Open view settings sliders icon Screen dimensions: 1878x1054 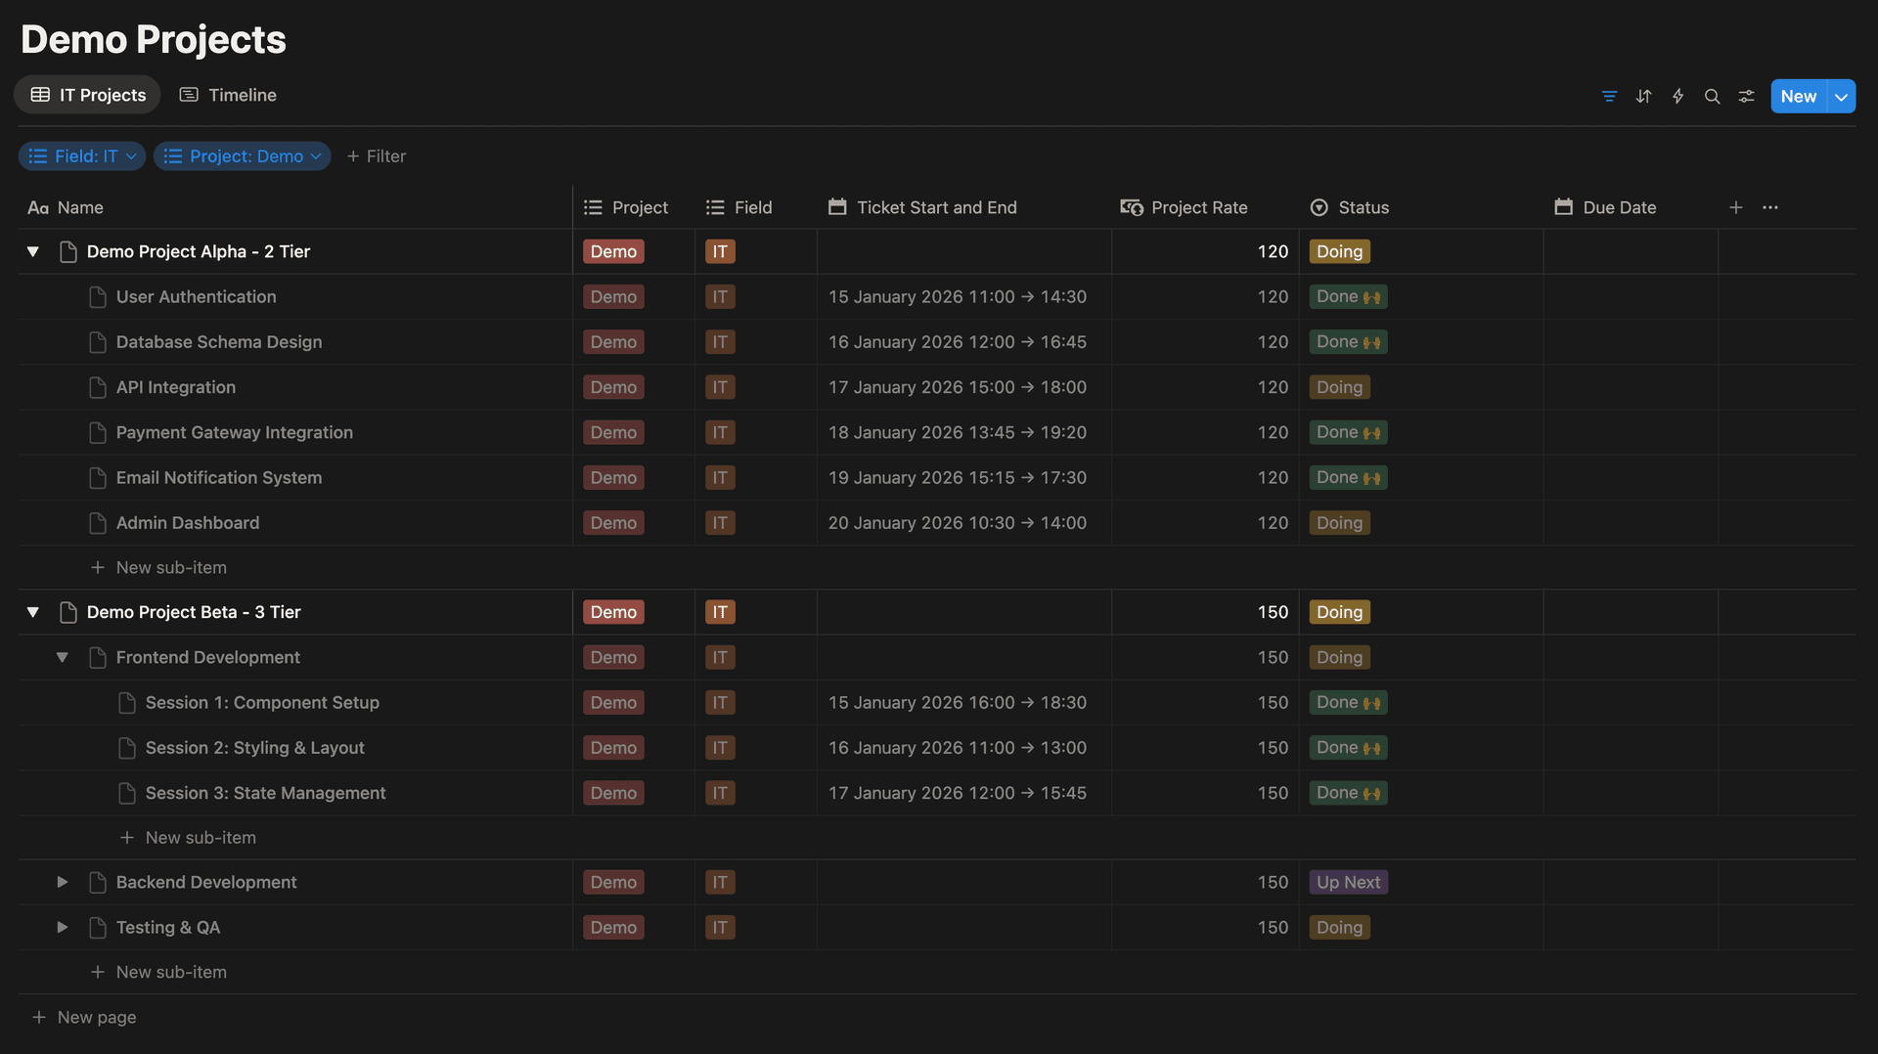[1746, 96]
